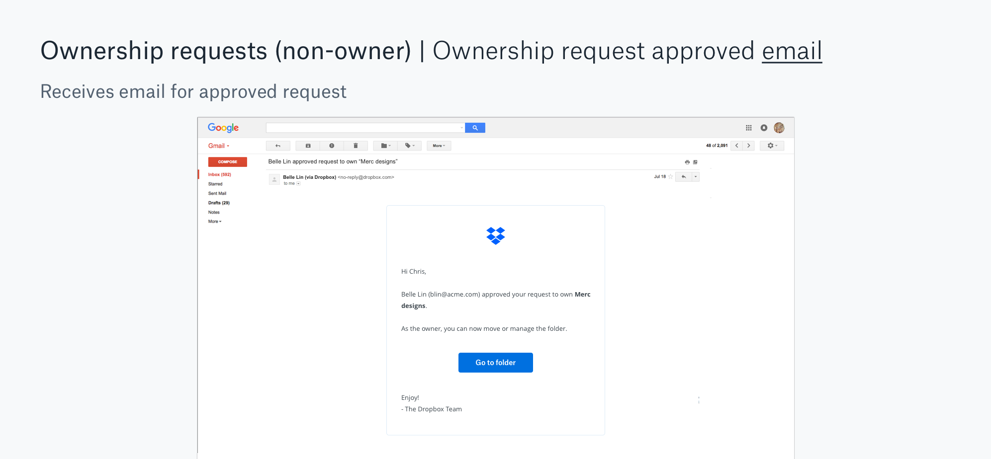
Task: Click the '48 of 2,091' counter
Action: [x=717, y=146]
